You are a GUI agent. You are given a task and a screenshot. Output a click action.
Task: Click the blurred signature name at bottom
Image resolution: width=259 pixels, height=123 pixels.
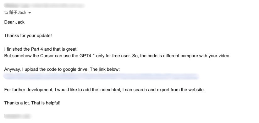tap(18, 116)
